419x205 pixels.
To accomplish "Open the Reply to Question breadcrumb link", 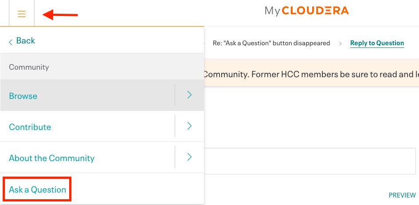I will [x=377, y=43].
